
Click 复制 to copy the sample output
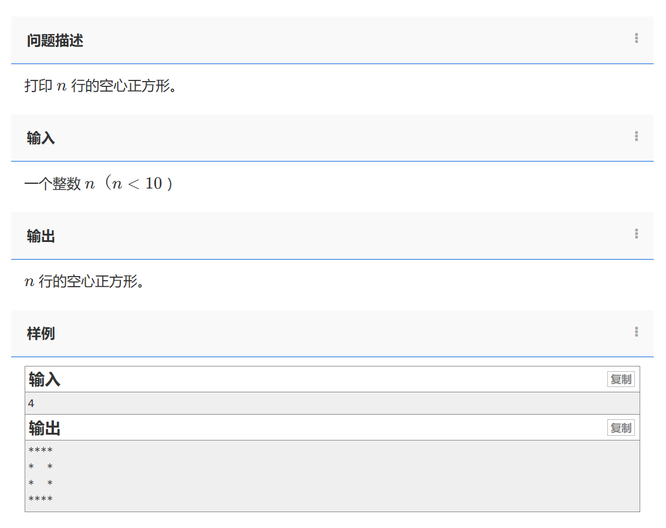pos(620,428)
